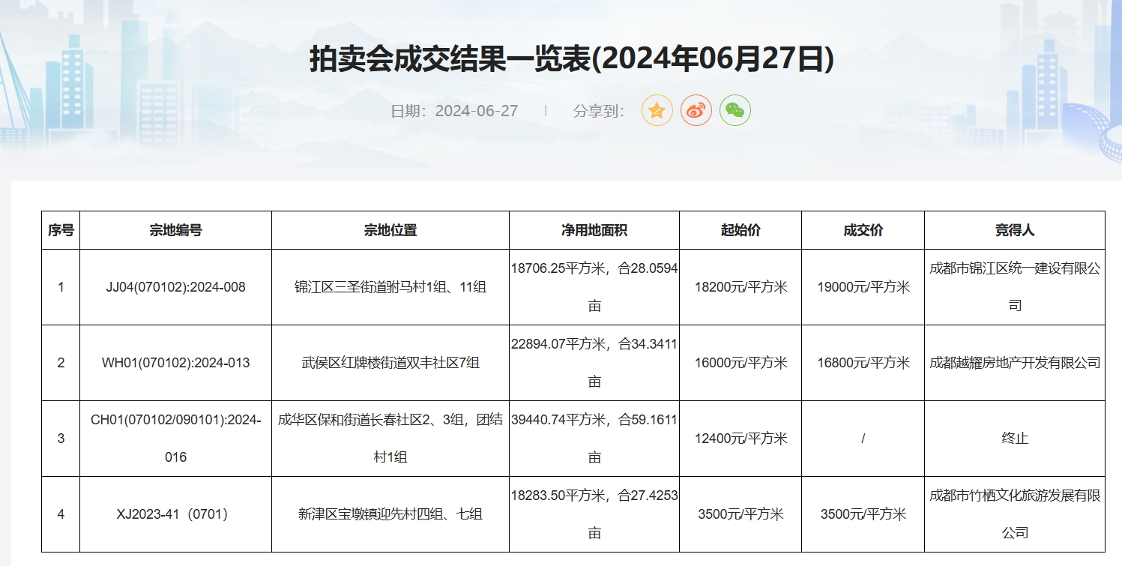Screen dimensions: 1122x566
Task: Select parcel number JJ04(070102):2024-008
Action: [x=175, y=287]
